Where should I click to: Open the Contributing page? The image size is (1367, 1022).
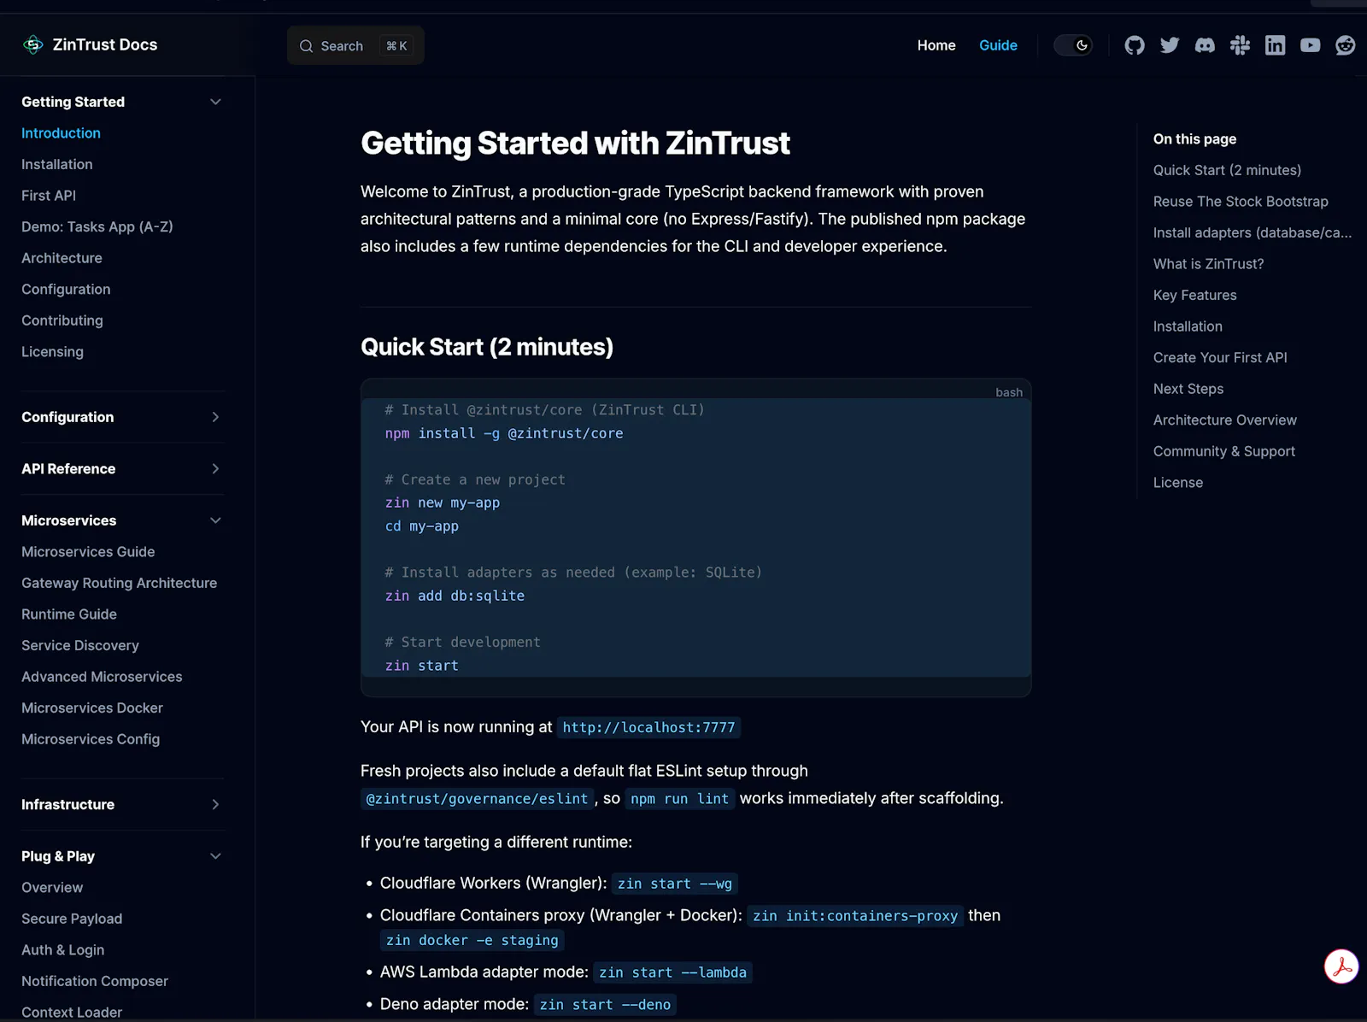tap(62, 320)
